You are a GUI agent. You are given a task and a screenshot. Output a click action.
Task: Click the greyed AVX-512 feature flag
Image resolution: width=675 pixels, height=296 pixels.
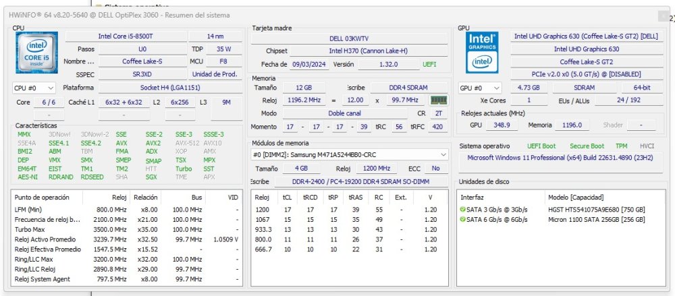pyautogui.click(x=186, y=143)
